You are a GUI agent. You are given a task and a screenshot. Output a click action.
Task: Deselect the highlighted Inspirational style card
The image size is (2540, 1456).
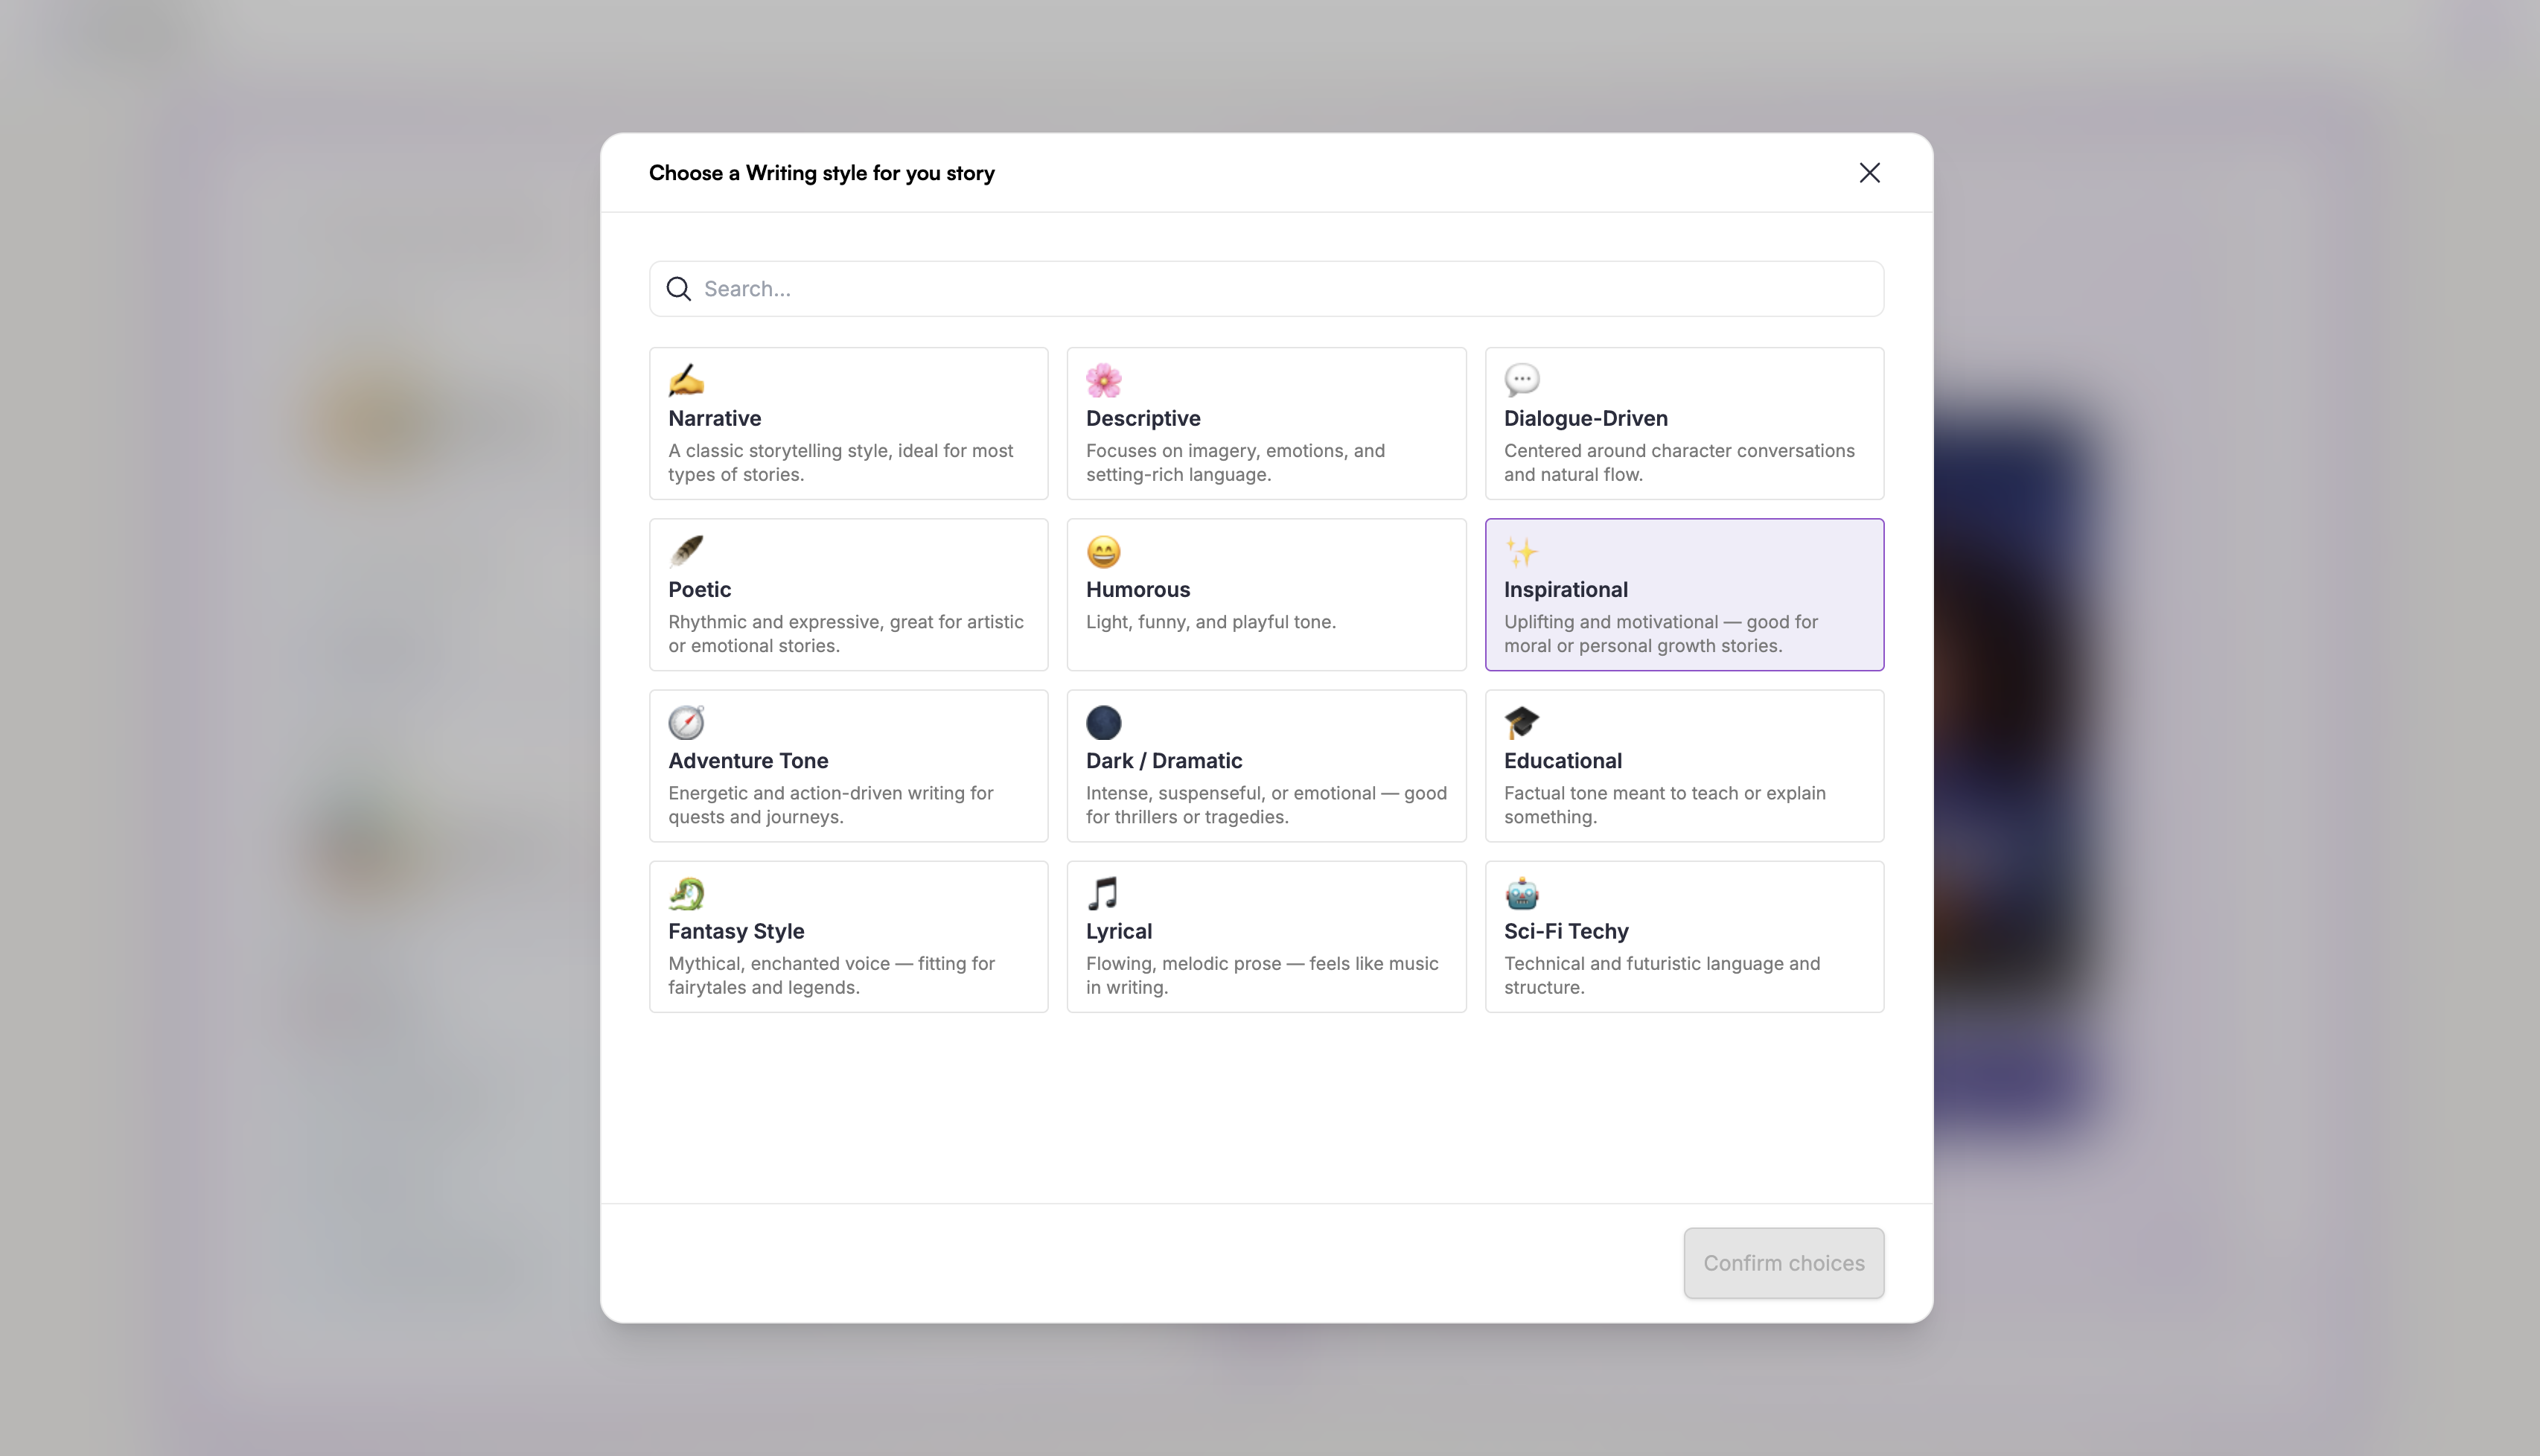(1684, 594)
